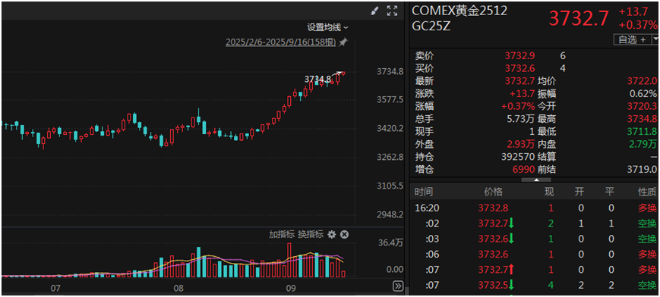The width and height of the screenshot is (660, 297).
Task: Click 换指标 to switch indicator
Action: tap(311, 234)
